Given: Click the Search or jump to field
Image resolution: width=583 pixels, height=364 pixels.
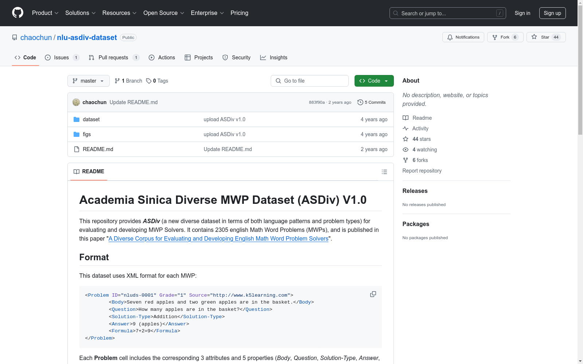Looking at the screenshot, I should (448, 13).
